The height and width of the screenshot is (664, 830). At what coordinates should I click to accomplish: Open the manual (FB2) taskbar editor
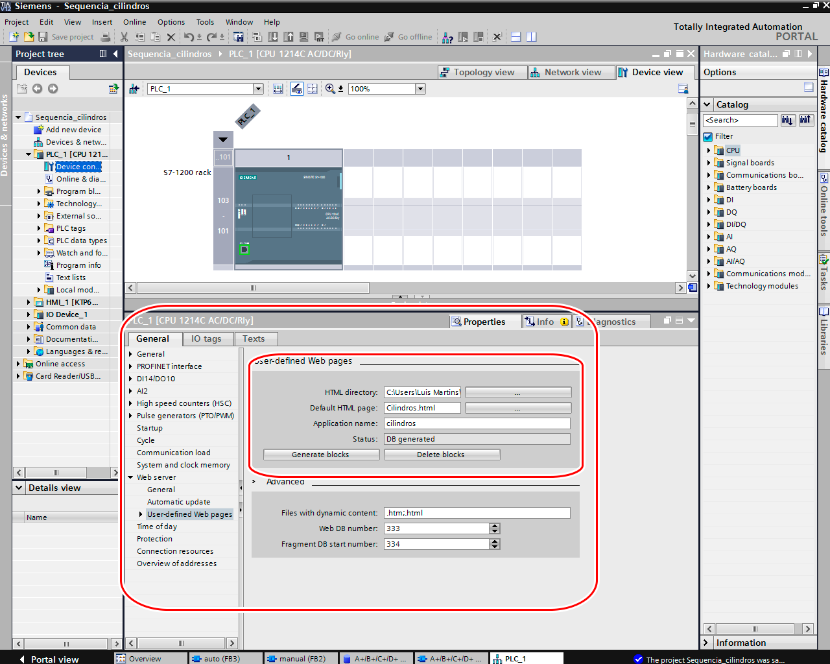click(x=300, y=658)
